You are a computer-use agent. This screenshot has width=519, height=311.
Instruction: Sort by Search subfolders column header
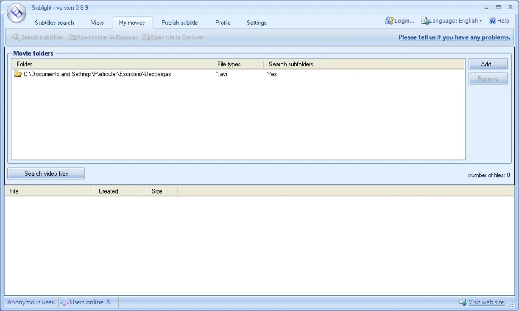point(296,64)
